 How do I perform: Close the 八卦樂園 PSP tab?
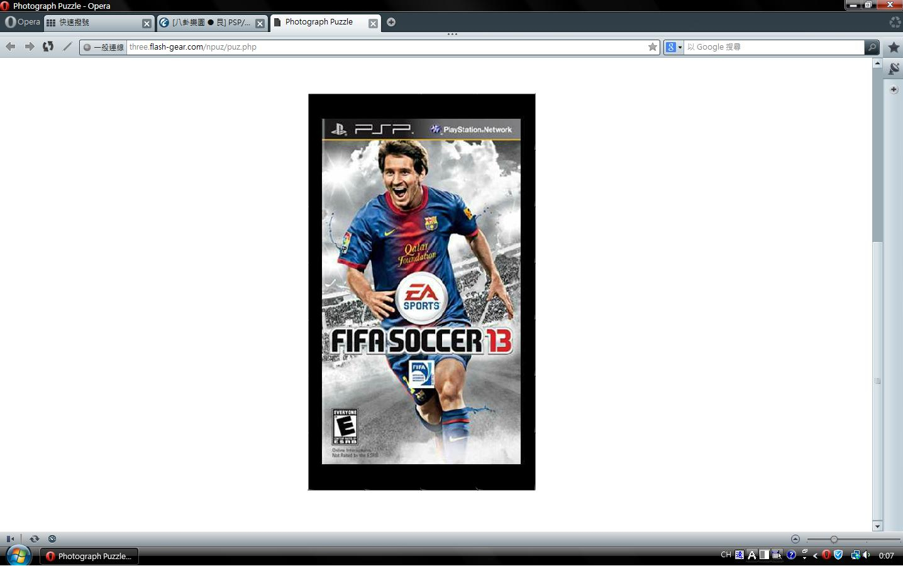pos(260,23)
